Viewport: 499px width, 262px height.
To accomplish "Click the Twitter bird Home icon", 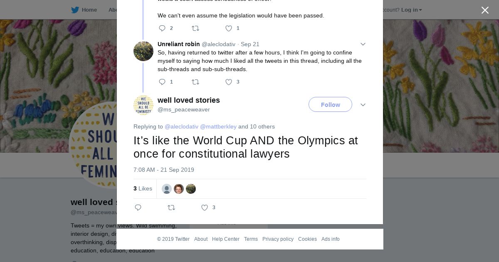I will coord(75,10).
